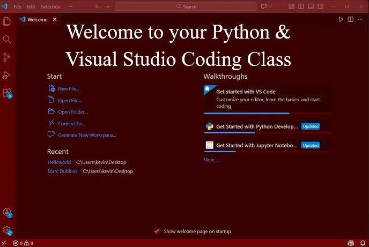Open Get Started with Python Development walkthrough
Screen dimensions: 369x247
point(268,126)
